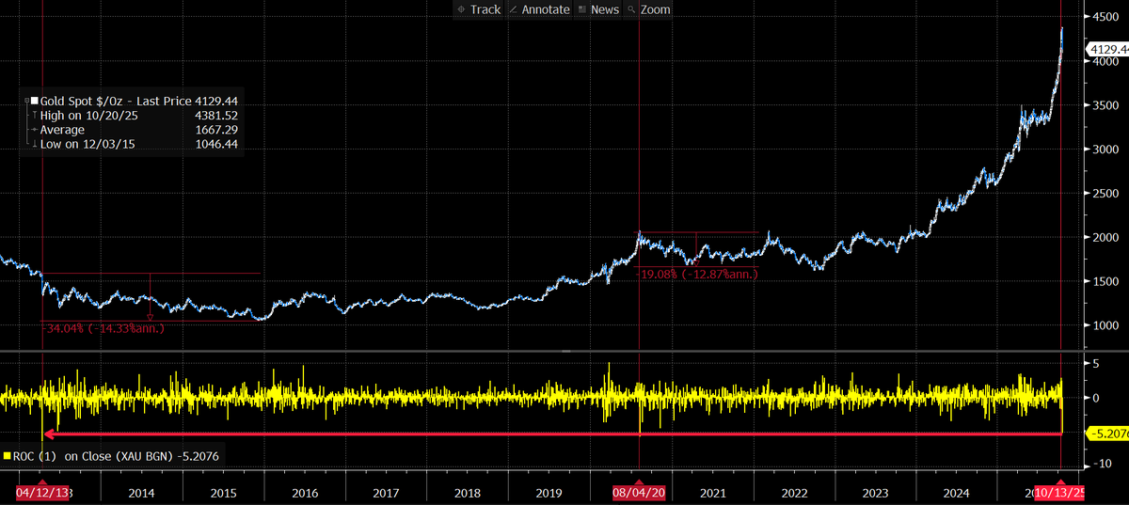Click the 2018 label on the time axis

click(468, 493)
